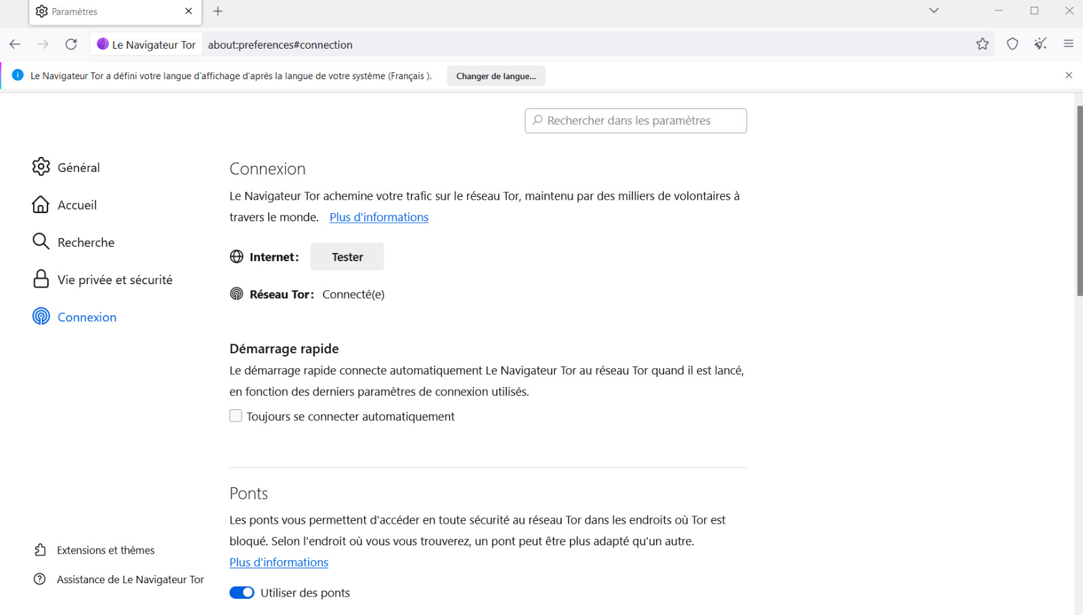
Task: Click the New Identity broom icon
Action: pos(1040,44)
